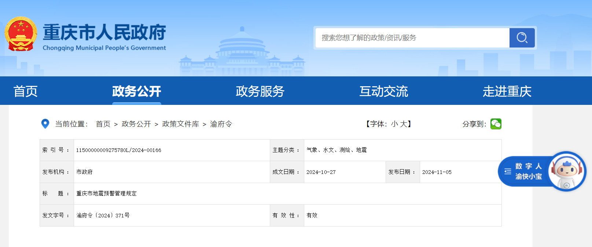The image size is (592, 247).
Task: Set font size to 大
Action: (403, 124)
